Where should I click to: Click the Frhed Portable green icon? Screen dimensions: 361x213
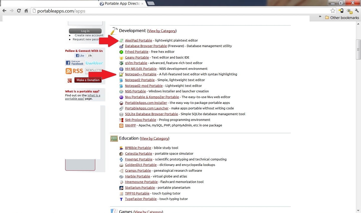[121, 52]
